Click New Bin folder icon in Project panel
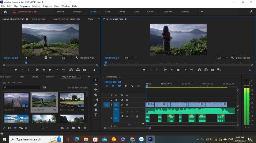This screenshot has width=256, height=143. point(73,128)
